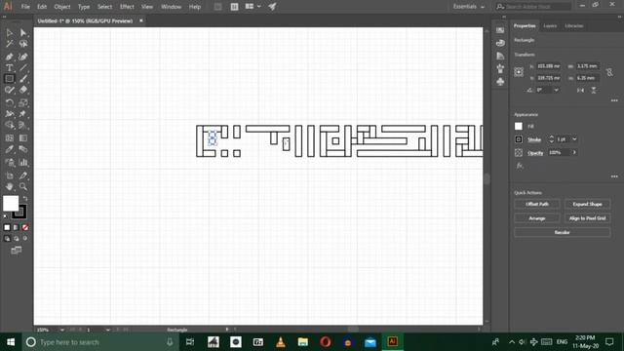Set paint type to Gradient in toolbar
This screenshot has height=351, width=624.
click(x=16, y=227)
